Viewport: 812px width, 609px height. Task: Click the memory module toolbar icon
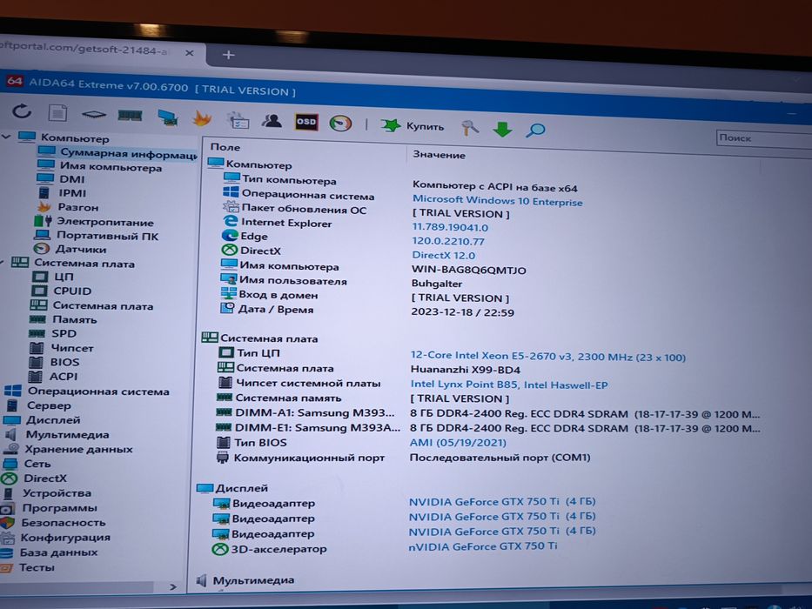130,116
